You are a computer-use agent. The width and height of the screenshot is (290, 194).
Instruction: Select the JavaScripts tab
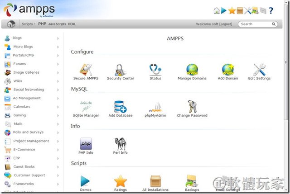(57, 24)
